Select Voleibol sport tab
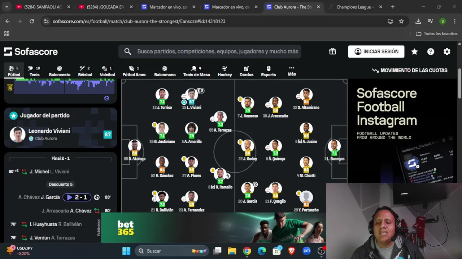 (107, 71)
